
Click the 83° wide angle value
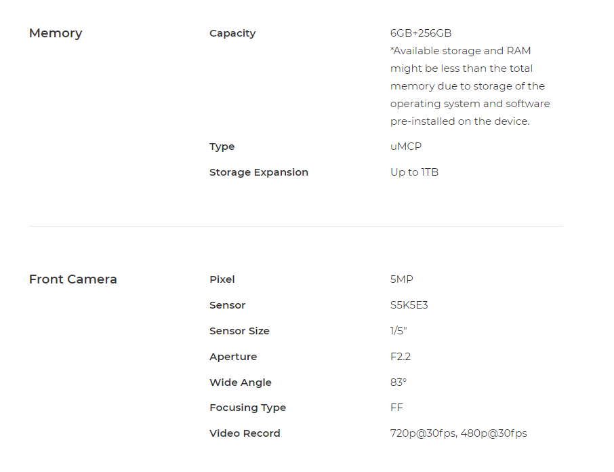tap(398, 382)
